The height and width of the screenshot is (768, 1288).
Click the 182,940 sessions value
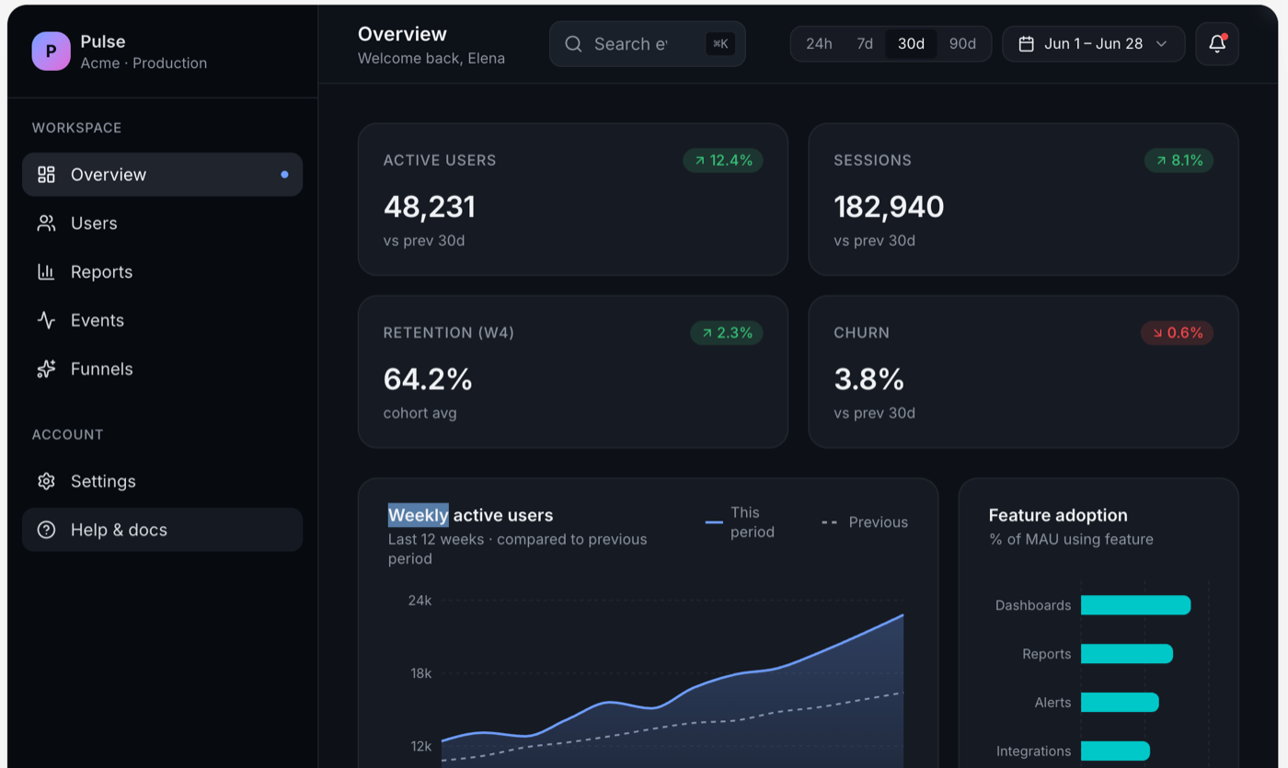(889, 207)
